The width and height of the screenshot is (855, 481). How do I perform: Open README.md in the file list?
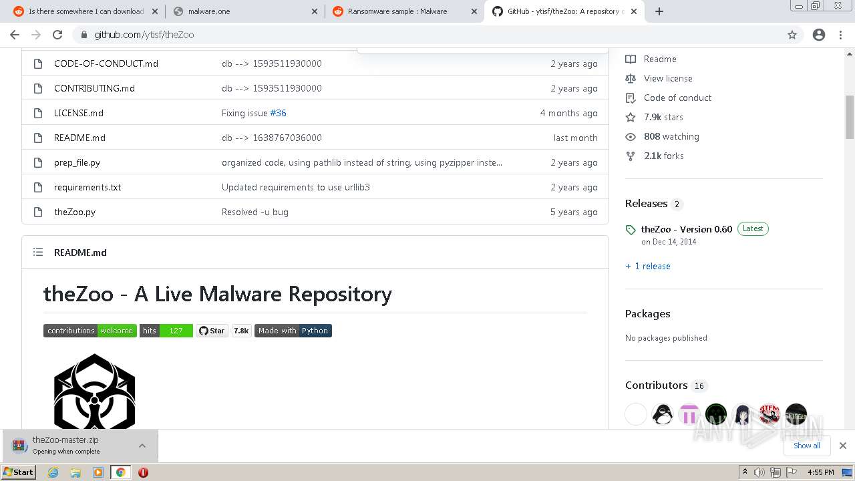[x=79, y=138]
